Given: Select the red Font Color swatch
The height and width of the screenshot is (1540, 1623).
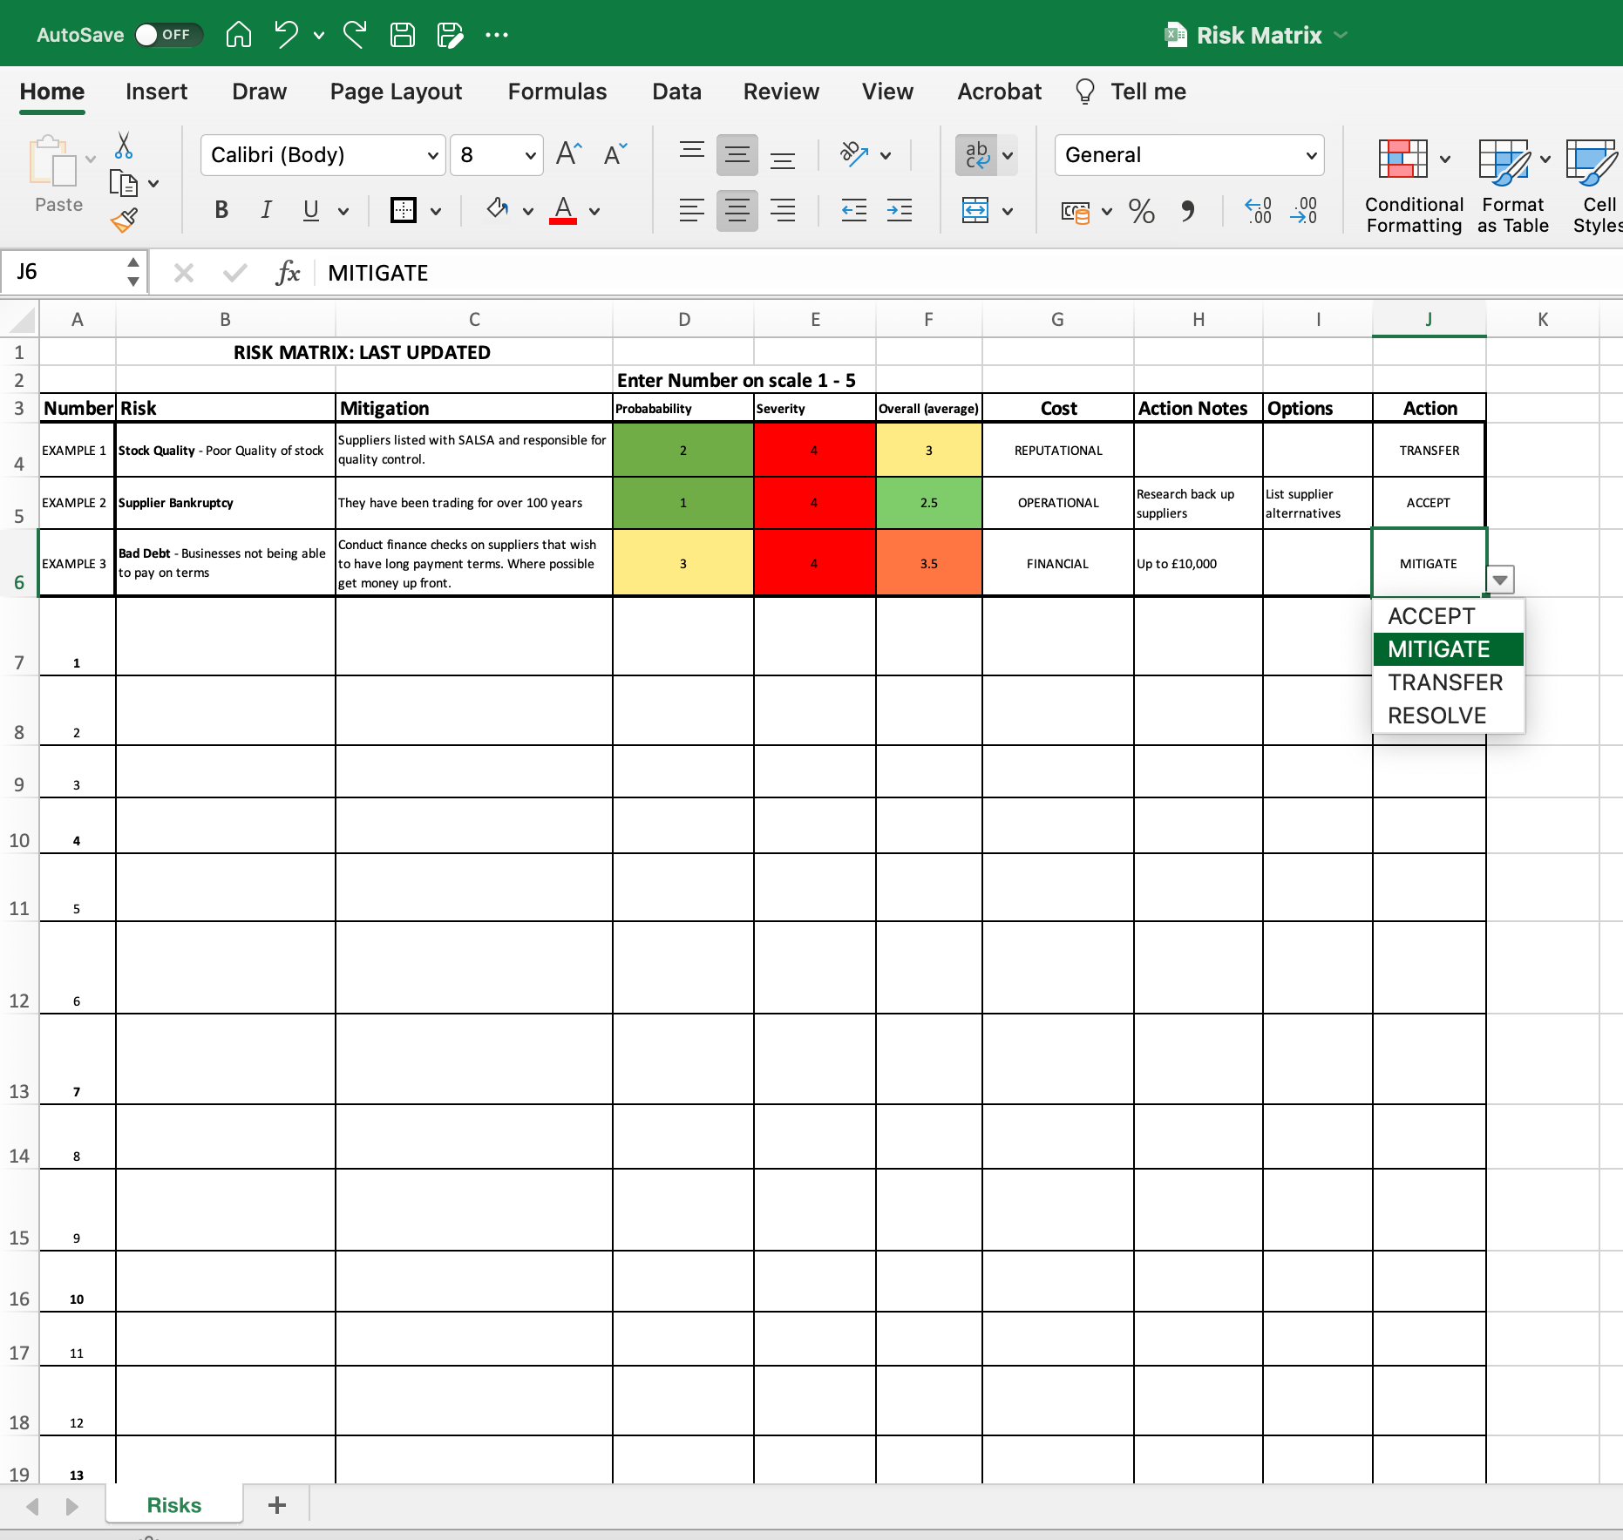Looking at the screenshot, I should [x=563, y=210].
